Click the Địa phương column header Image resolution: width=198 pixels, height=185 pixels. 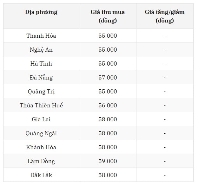click(41, 12)
